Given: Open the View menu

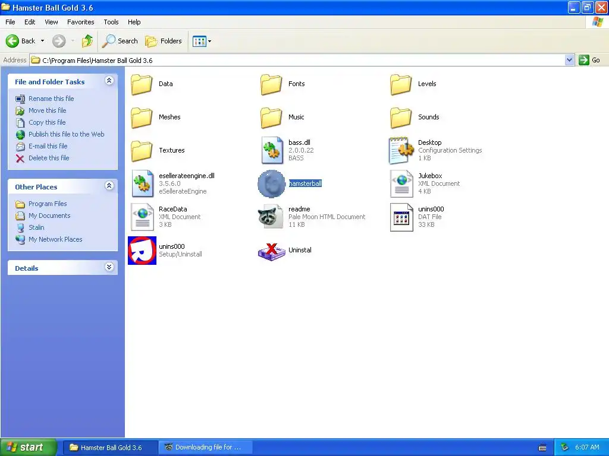Looking at the screenshot, I should 51,22.
